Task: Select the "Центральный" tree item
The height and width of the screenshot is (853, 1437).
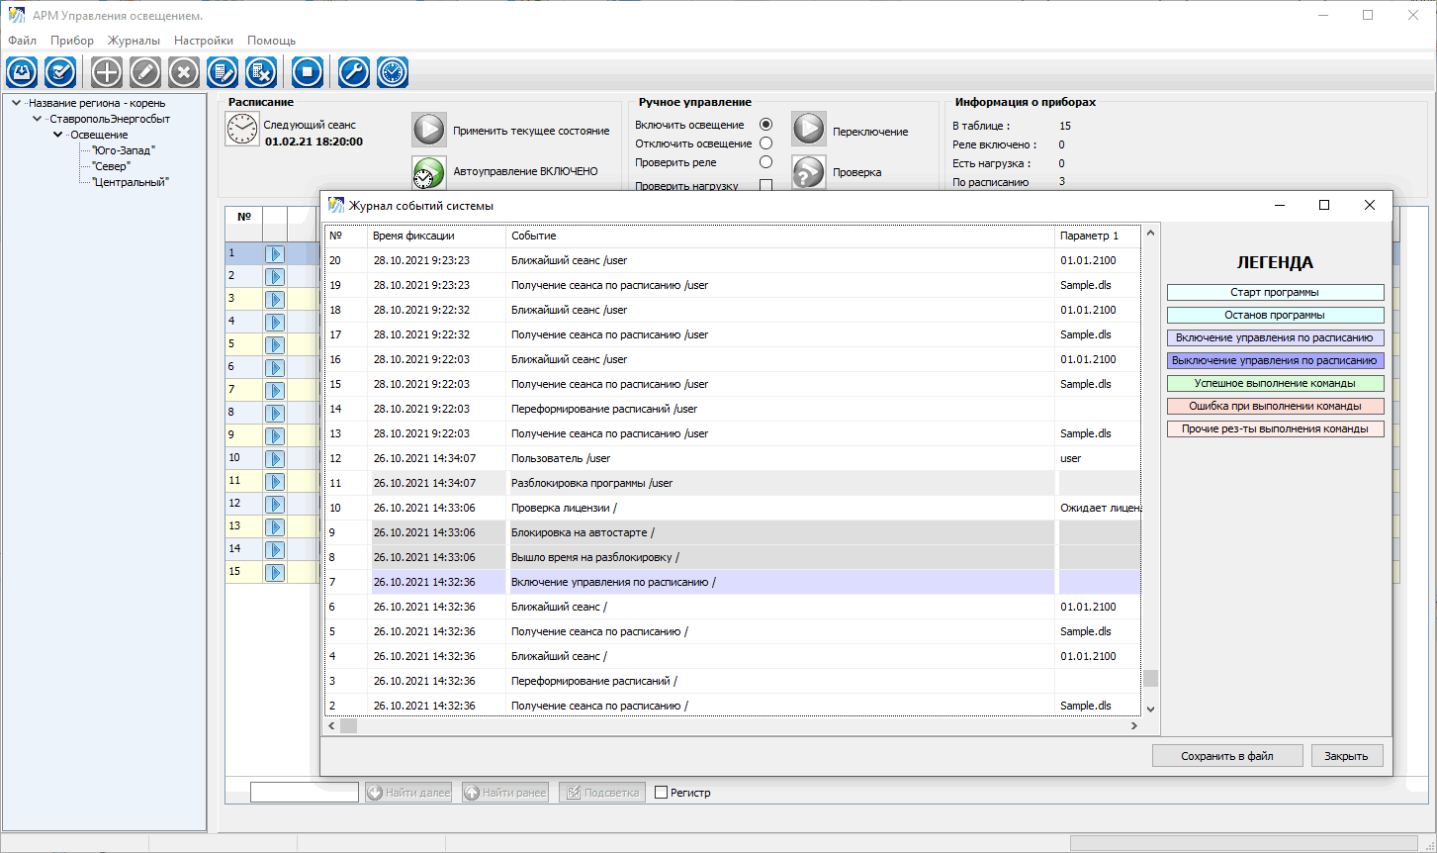Action: (x=131, y=182)
